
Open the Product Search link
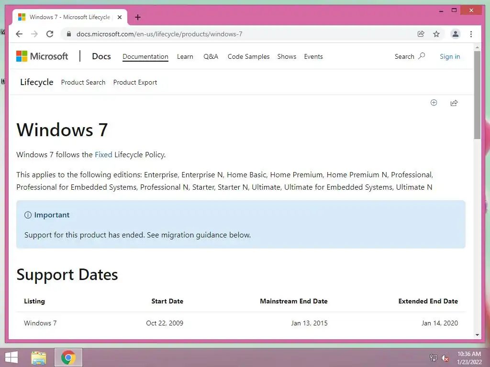point(83,82)
